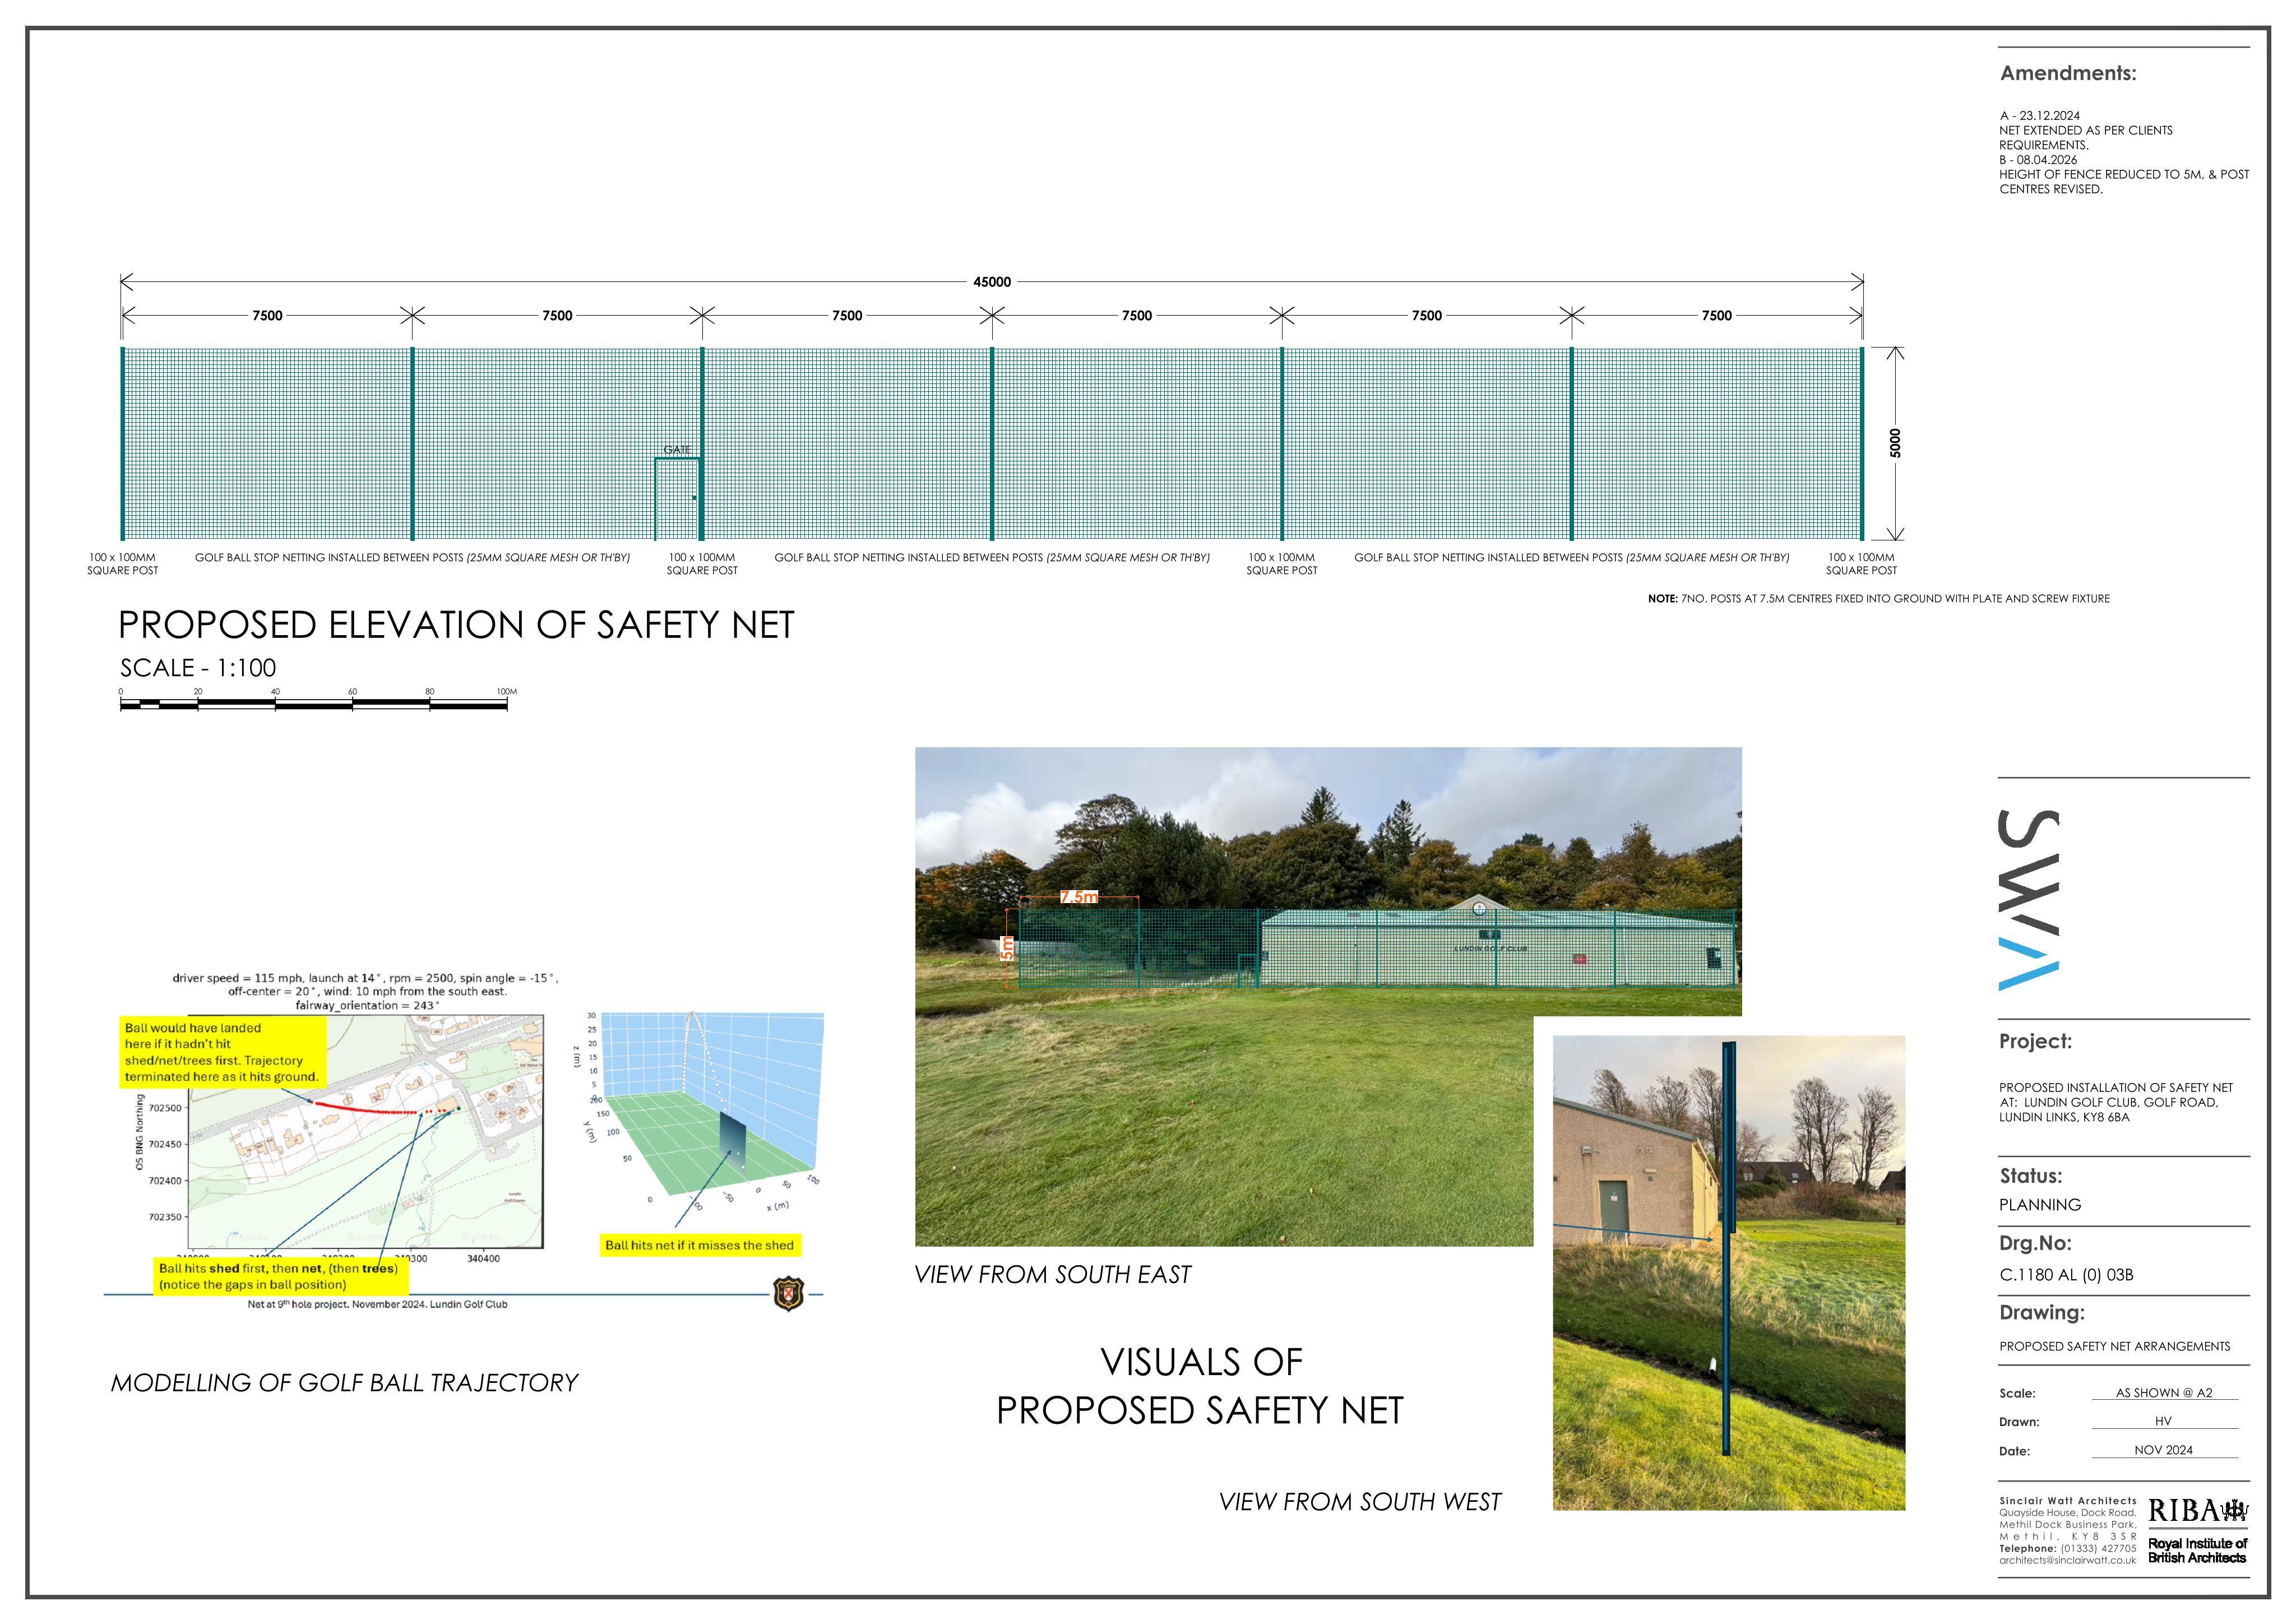The height and width of the screenshot is (1624, 2296).
Task: Select 'B - 08.04.2026' amendment line
Action: point(2038,160)
